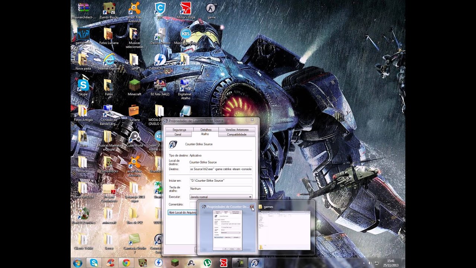Close the Propriedades taskbar preview thumbnail

click(x=252, y=207)
